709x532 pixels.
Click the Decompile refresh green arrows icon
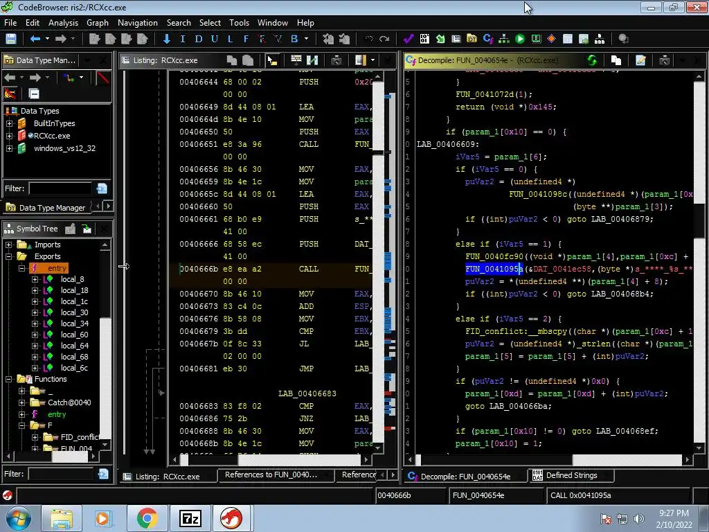pos(592,60)
